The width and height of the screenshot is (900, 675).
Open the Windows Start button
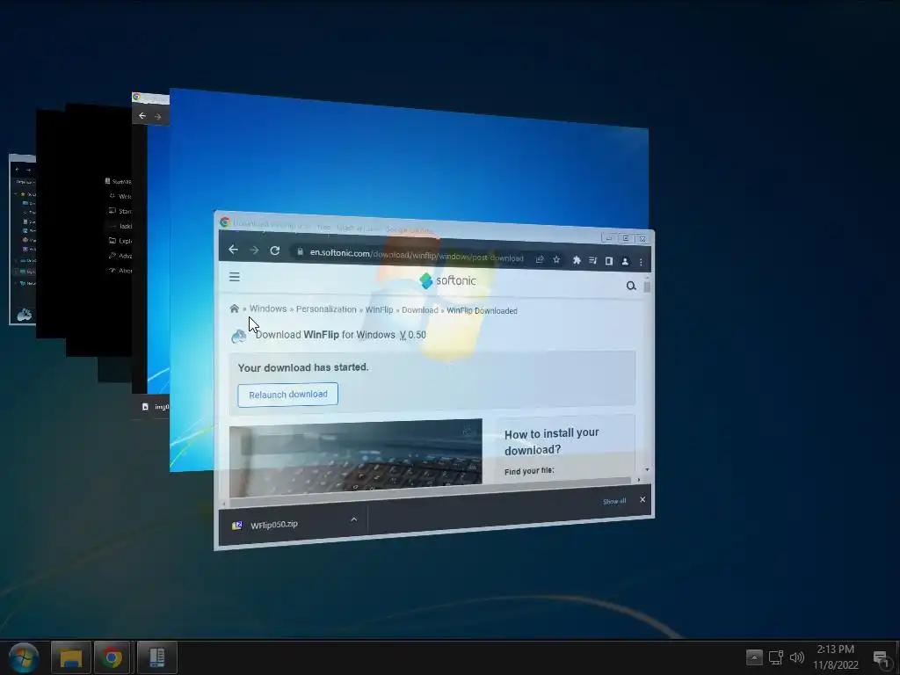click(x=24, y=657)
